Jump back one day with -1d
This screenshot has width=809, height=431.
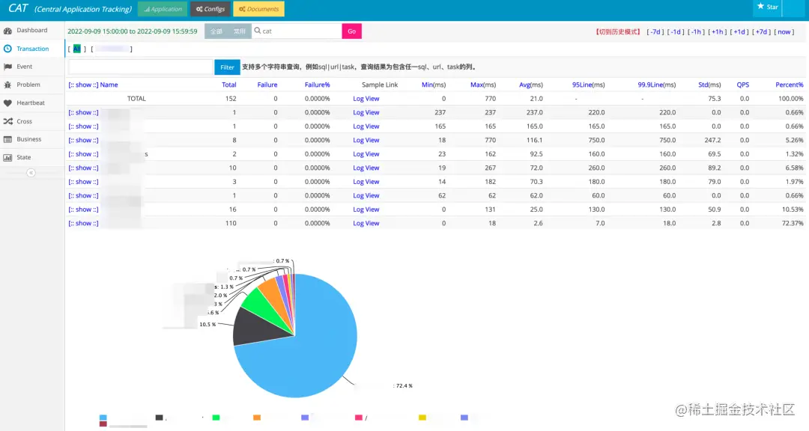point(676,32)
